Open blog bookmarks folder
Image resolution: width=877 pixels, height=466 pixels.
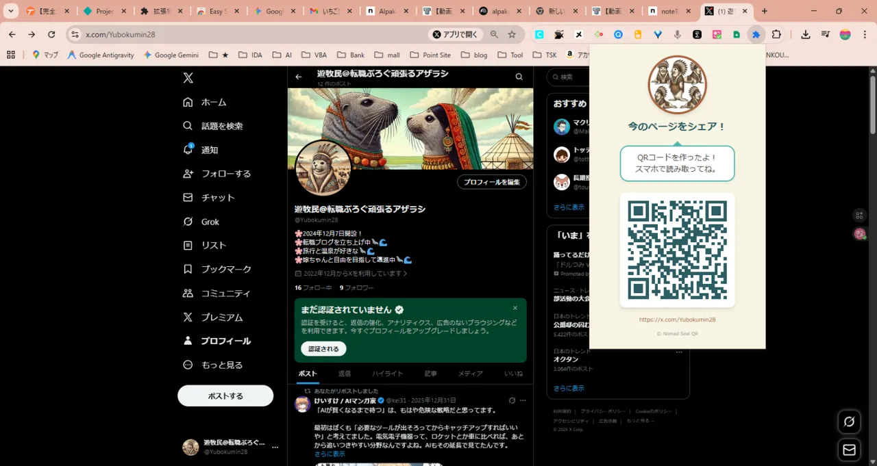[x=474, y=55]
